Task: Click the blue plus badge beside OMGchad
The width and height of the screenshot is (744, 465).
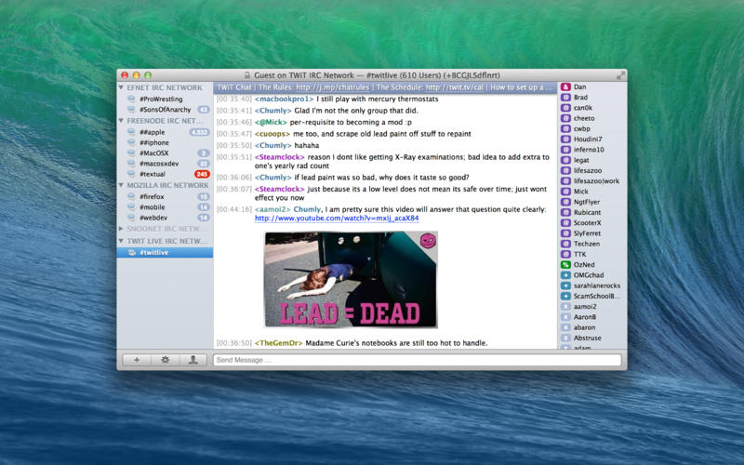Action: pyautogui.click(x=565, y=275)
